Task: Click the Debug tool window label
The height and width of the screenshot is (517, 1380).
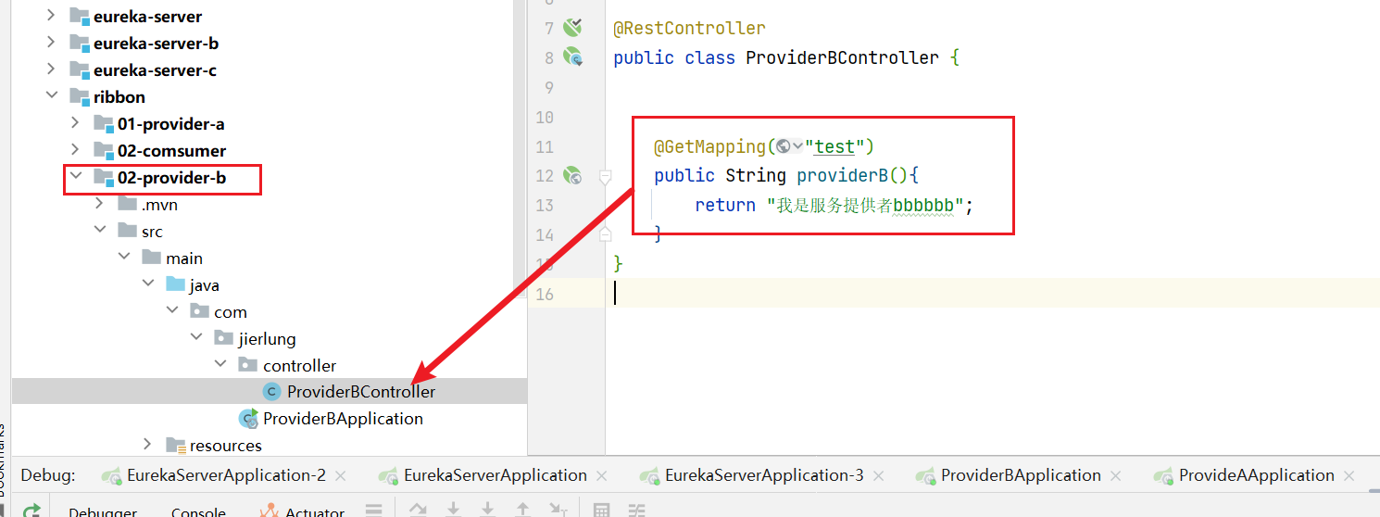Action: pos(48,475)
